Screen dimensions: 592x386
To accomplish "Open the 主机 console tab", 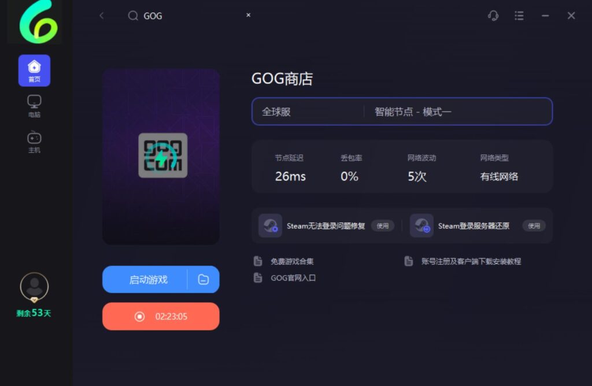I will 34,142.
